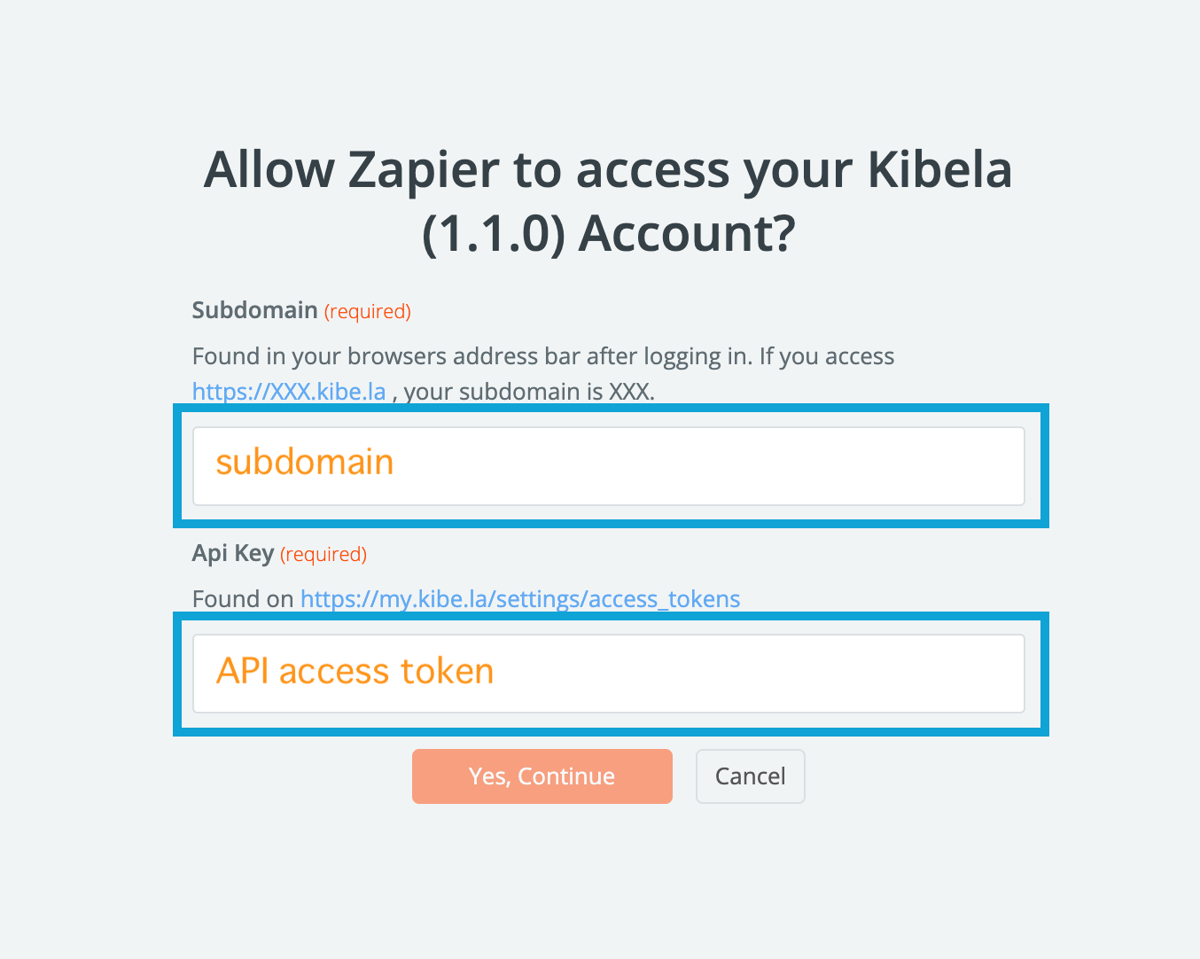1200x959 pixels.
Task: Click the Allow Zapier to access heading
Action: pos(608,169)
